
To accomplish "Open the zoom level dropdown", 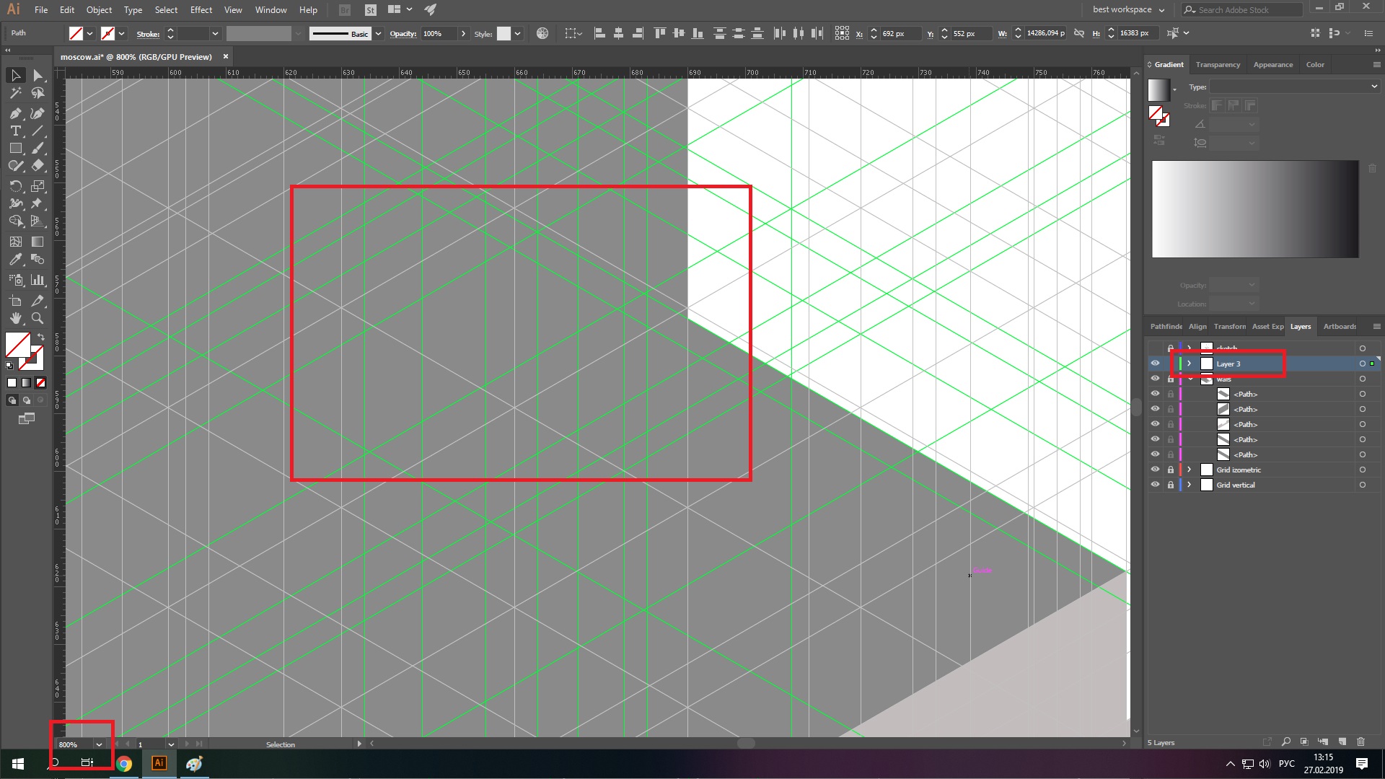I will point(99,744).
